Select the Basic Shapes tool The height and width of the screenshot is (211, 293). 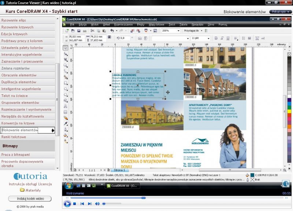[66, 100]
